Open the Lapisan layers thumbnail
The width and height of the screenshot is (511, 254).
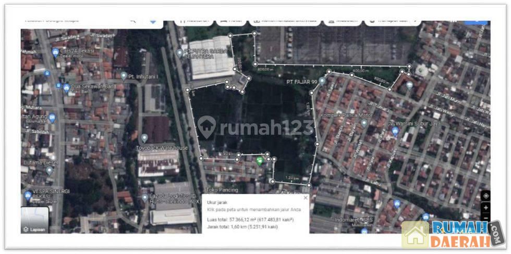(x=34, y=219)
